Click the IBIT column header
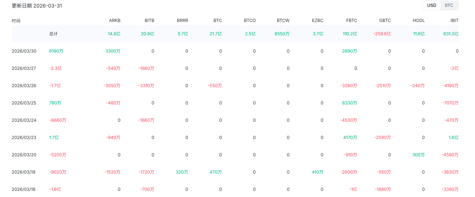 [454, 21]
